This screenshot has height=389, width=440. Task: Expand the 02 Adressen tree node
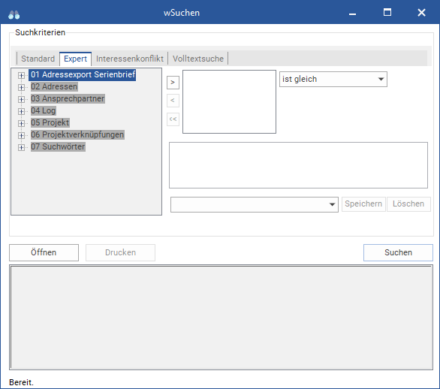(21, 87)
